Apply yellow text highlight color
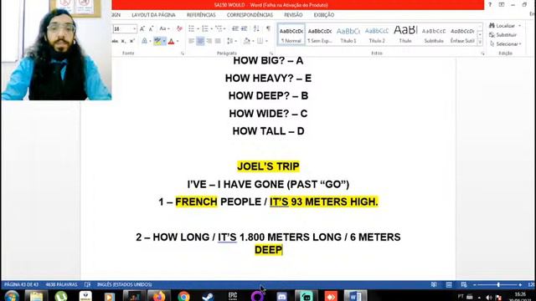Image resolution: width=536 pixels, height=301 pixels. pyautogui.click(x=157, y=41)
